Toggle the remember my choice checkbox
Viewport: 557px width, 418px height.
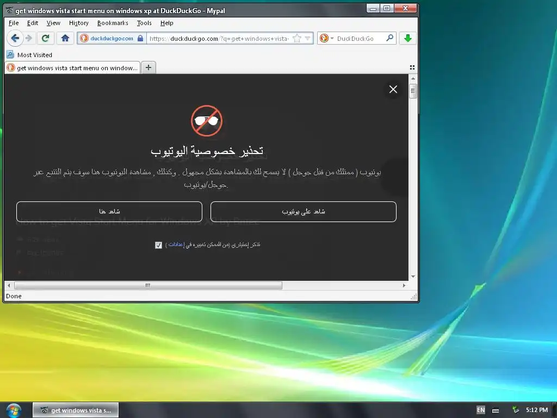pyautogui.click(x=158, y=245)
